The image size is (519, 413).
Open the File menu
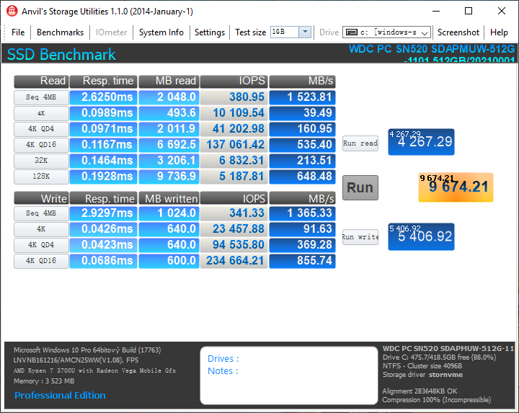click(x=18, y=32)
